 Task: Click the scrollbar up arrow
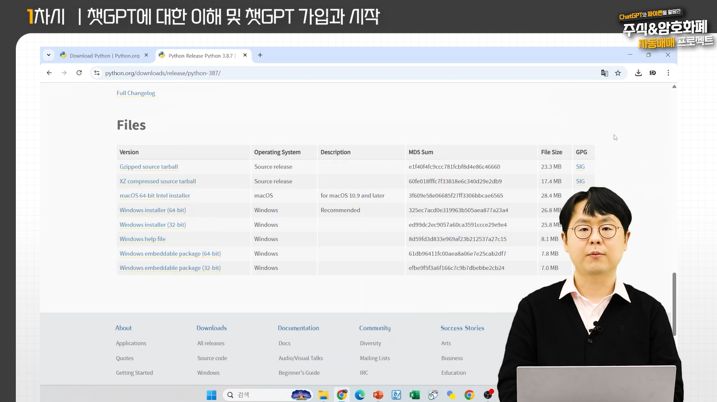(673, 87)
